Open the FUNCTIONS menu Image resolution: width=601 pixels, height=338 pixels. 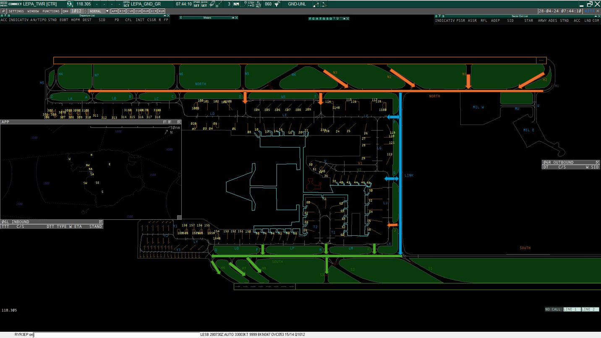point(51,11)
